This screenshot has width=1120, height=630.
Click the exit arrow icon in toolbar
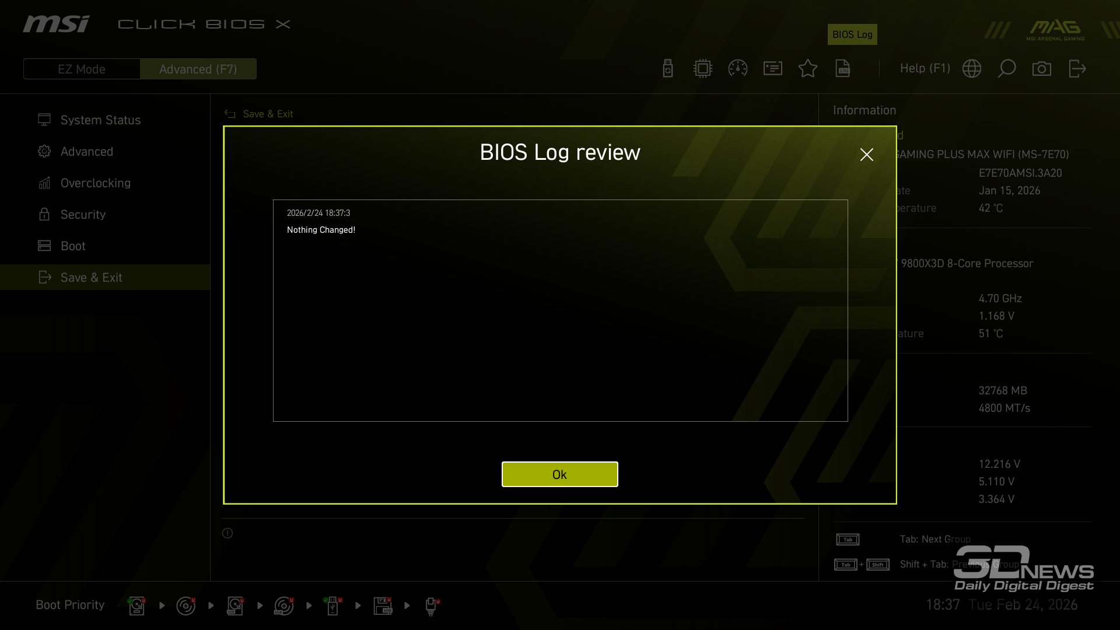1077,68
